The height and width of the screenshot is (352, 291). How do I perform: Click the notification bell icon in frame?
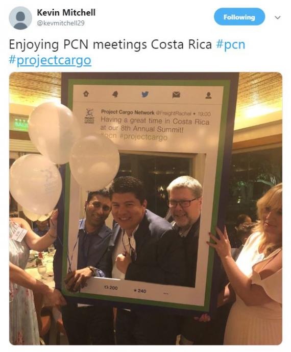115,94
